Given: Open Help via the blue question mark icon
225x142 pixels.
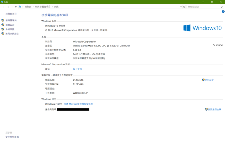Looking at the screenshot, I should [x=223, y=11].
